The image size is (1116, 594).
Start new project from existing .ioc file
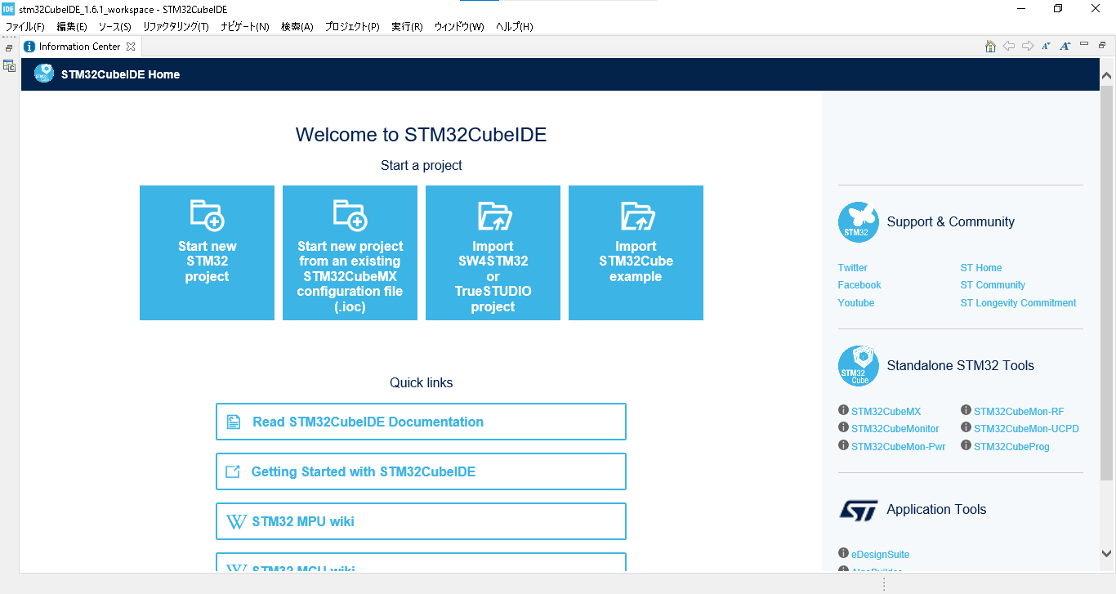point(350,252)
